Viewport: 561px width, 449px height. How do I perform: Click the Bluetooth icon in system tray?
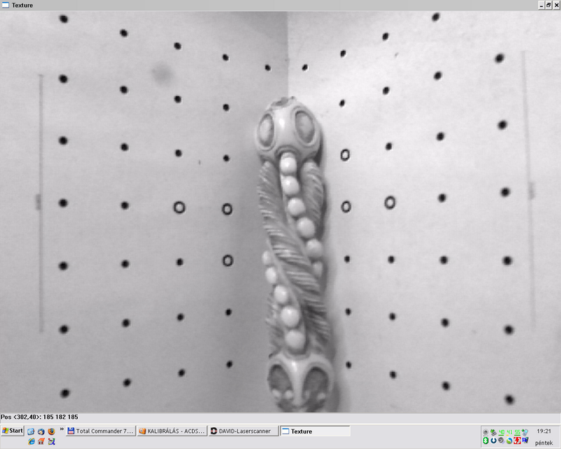click(485, 441)
